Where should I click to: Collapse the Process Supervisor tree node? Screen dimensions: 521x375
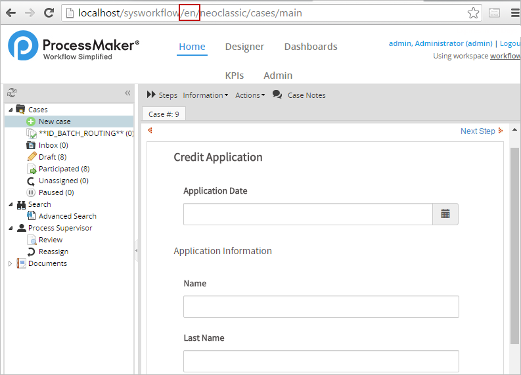(11, 228)
